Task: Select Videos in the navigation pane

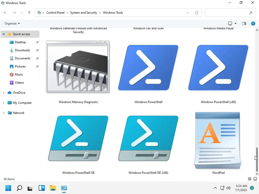Action: pos(19,83)
